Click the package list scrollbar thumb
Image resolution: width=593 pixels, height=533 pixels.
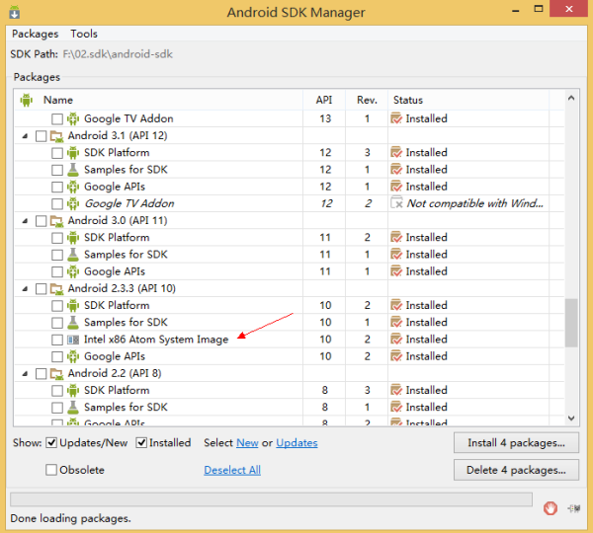pyautogui.click(x=571, y=323)
